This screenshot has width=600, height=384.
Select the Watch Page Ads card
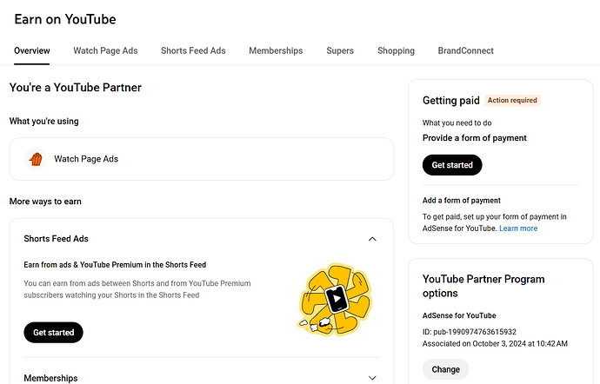tap(201, 159)
